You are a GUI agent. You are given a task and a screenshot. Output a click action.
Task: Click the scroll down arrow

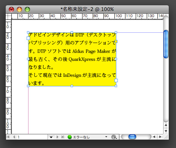(x=166, y=131)
